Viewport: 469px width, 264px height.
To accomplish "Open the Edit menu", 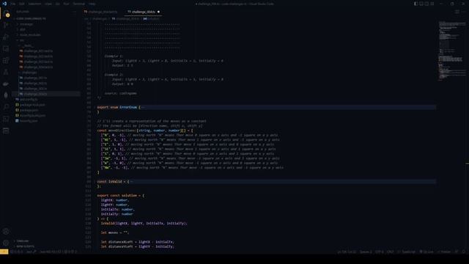I will click(x=22, y=4).
